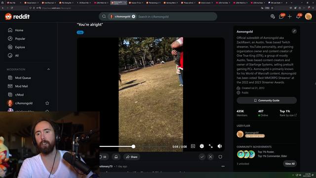Click the "You're alright" post title
316x178 pixels.
point(90,25)
